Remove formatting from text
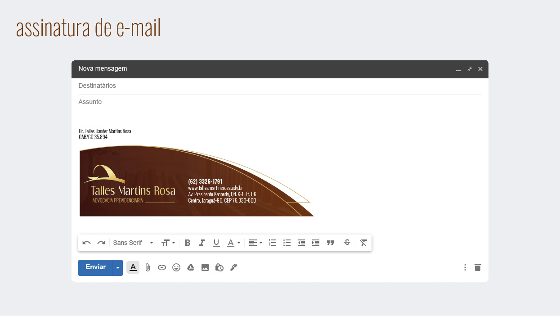Viewport: 560px width, 316px height. (x=363, y=243)
